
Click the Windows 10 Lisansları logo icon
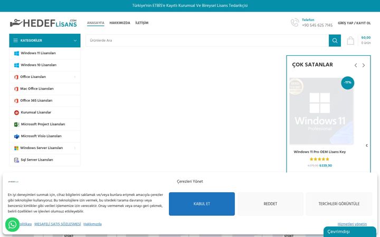pos(16,65)
